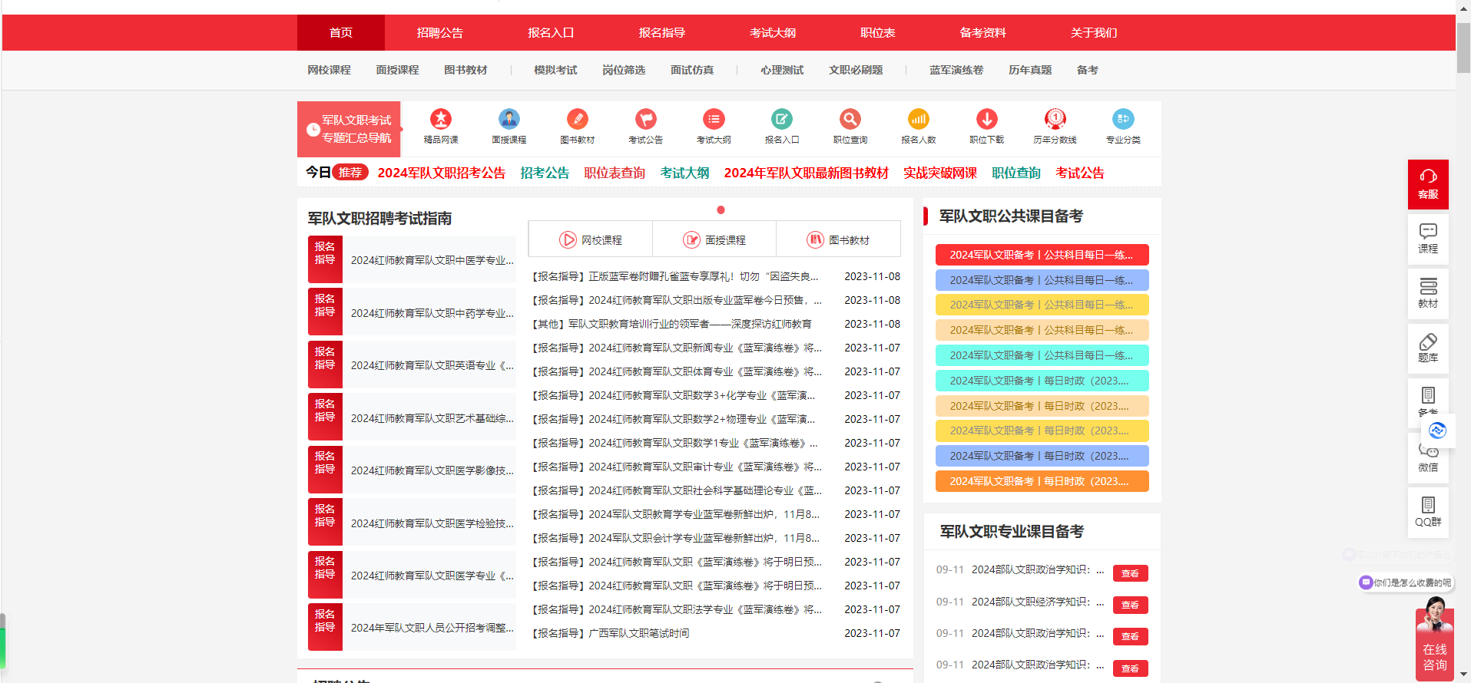Switch to the 图书教材 tab in news panel

(x=838, y=240)
